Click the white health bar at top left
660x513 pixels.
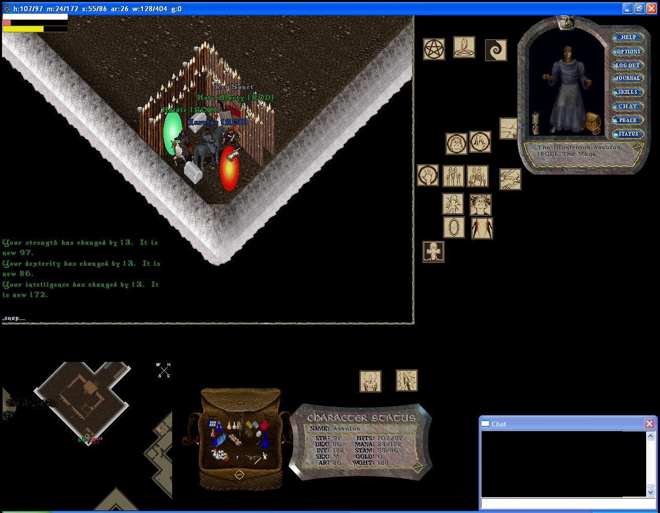tap(35, 17)
